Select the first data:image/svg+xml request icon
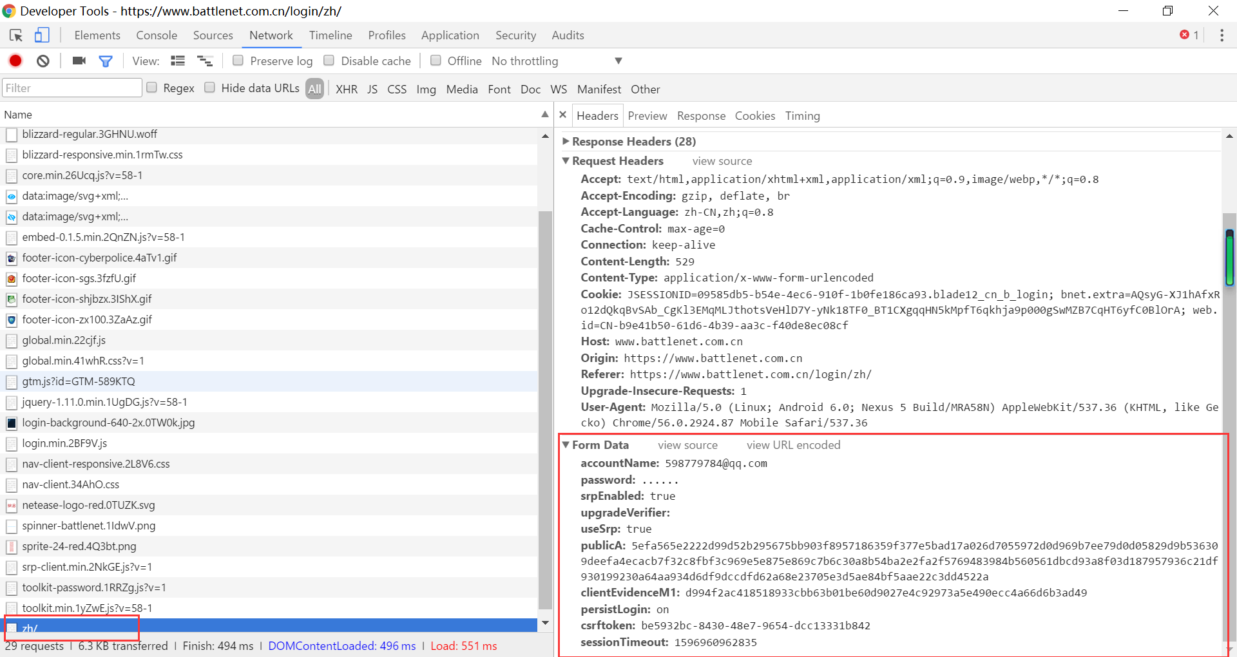This screenshot has width=1237, height=657. click(12, 196)
